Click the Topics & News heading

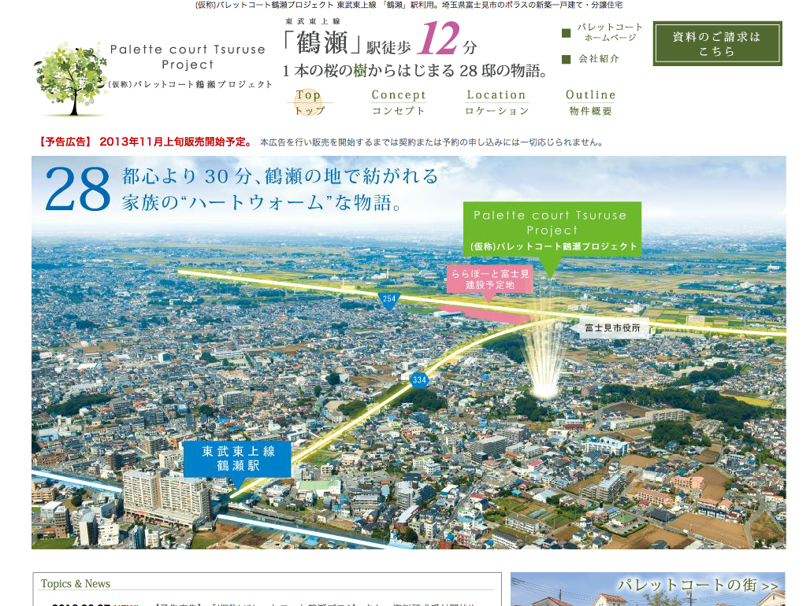76,584
